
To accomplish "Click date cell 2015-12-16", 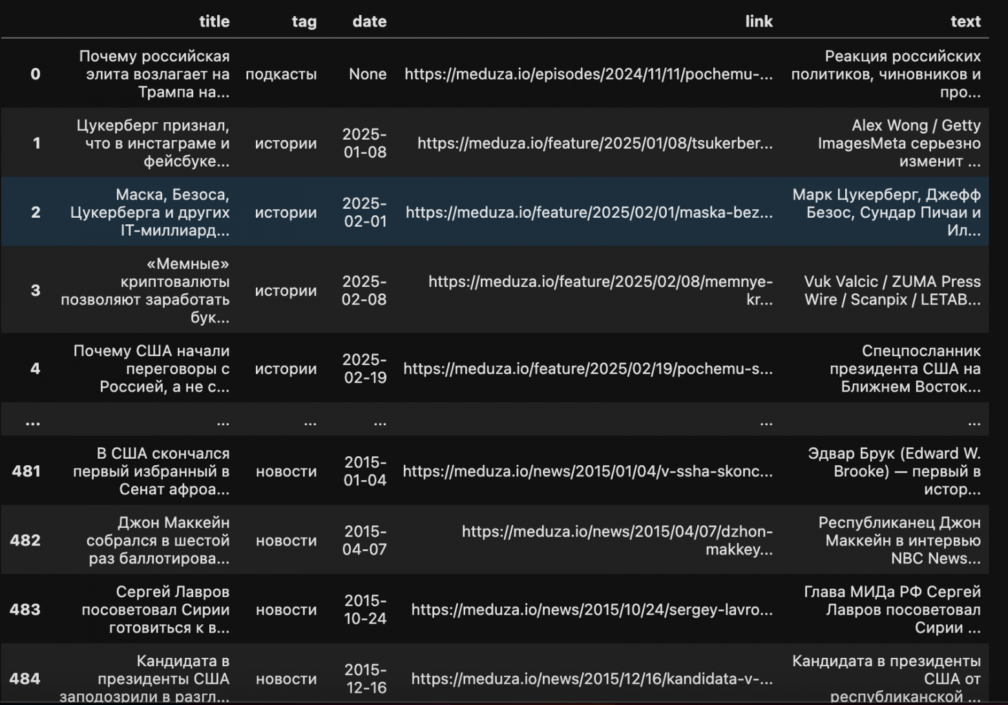I will [x=365, y=679].
